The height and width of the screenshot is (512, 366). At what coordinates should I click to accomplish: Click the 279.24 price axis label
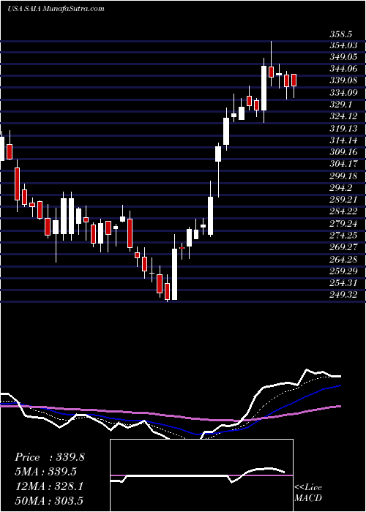[343, 223]
